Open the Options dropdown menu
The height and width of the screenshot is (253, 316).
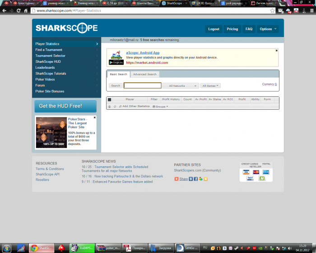[268, 29]
